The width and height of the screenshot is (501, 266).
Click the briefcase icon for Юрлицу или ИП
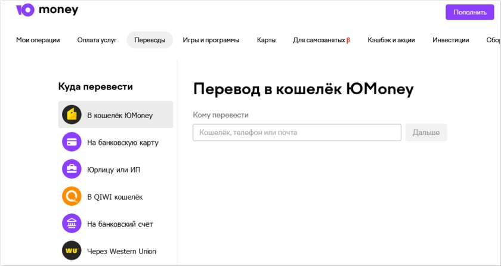tap(72, 169)
